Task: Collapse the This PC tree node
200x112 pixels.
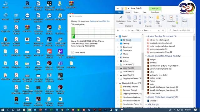Action: [x=117, y=36]
